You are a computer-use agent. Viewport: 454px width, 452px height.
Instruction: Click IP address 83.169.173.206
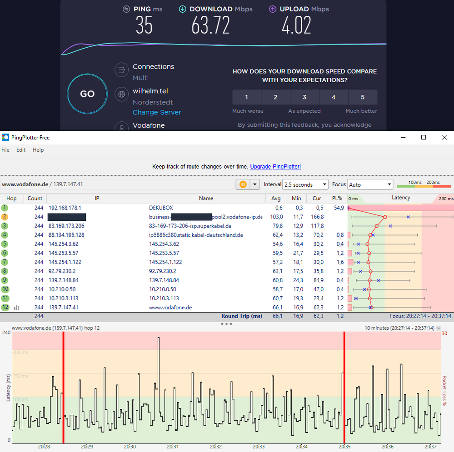(66, 226)
